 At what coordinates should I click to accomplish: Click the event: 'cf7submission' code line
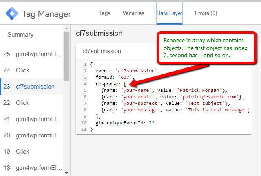pos(128,71)
